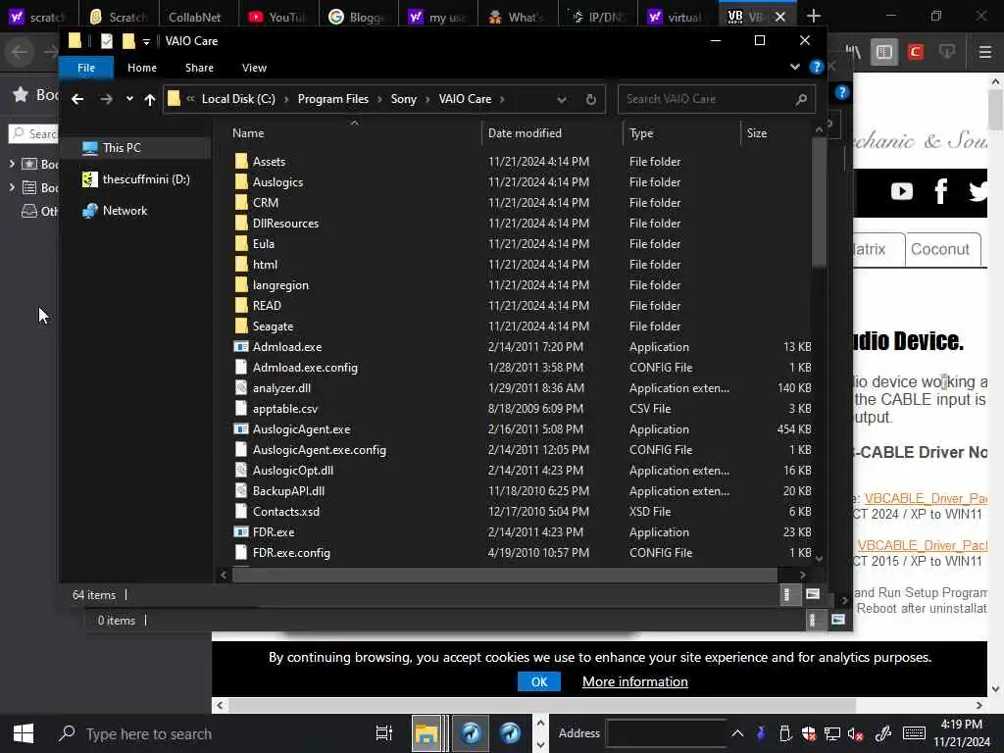Accept cookies with OK button
Image resolution: width=1004 pixels, height=753 pixels.
coord(539,682)
